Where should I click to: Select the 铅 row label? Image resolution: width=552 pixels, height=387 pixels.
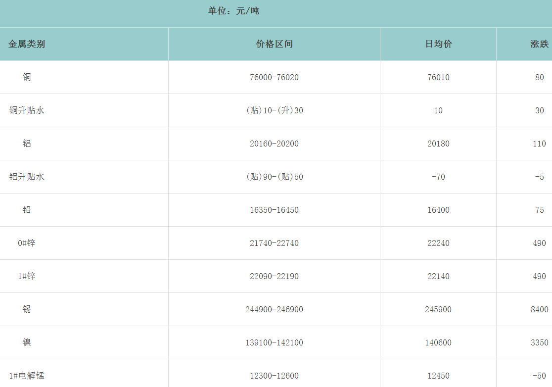click(x=27, y=210)
